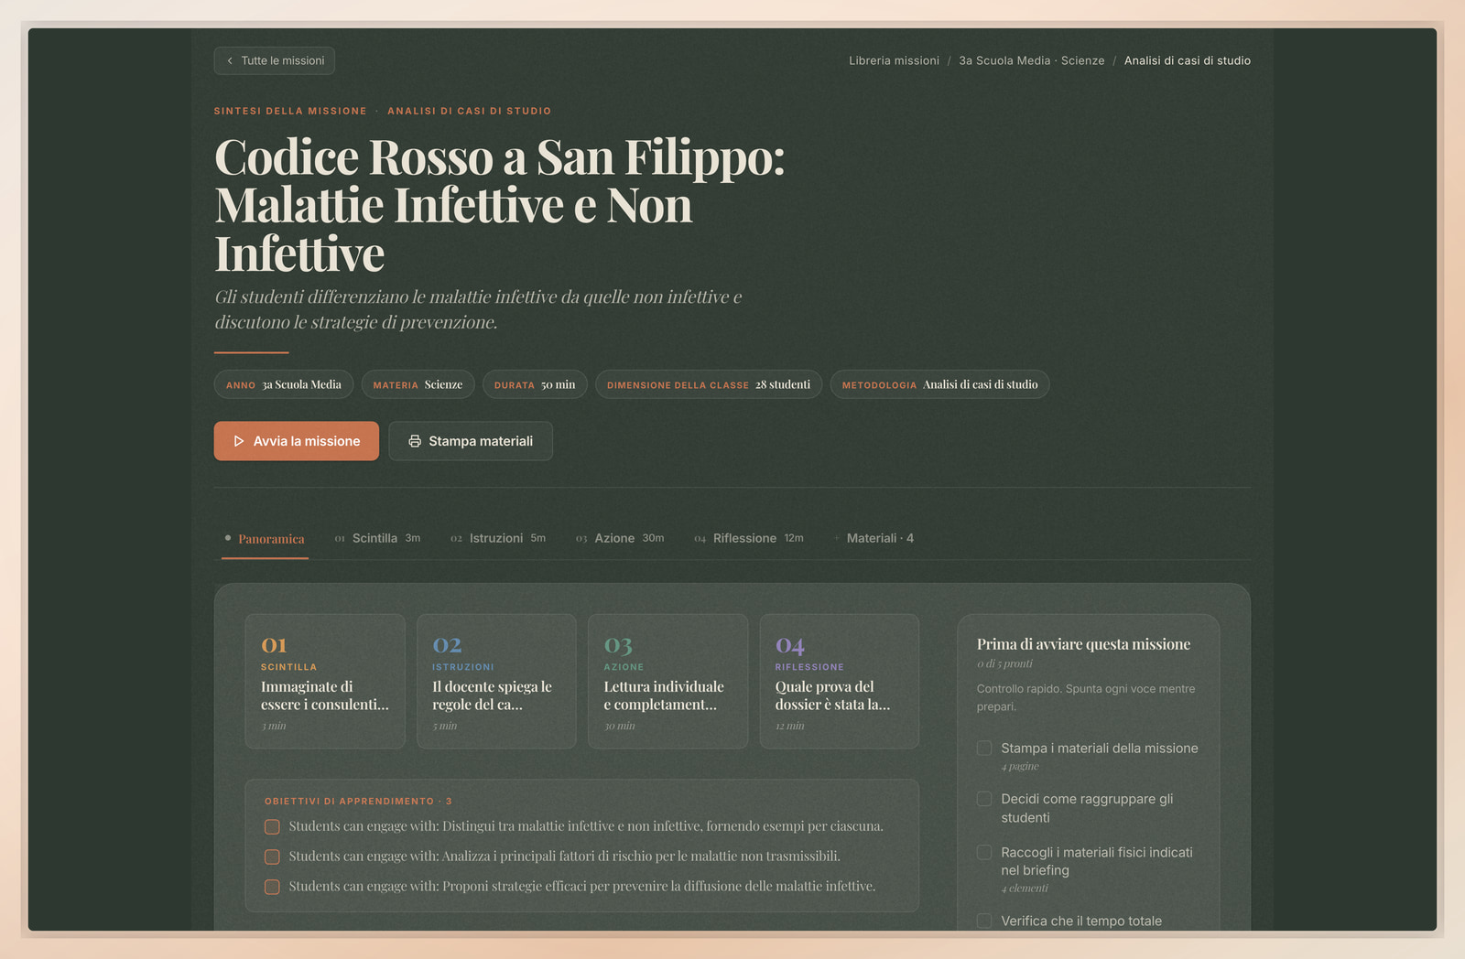Click the ANALISI DI CASI DI STUDIO header label
This screenshot has width=1465, height=959.
469,111
